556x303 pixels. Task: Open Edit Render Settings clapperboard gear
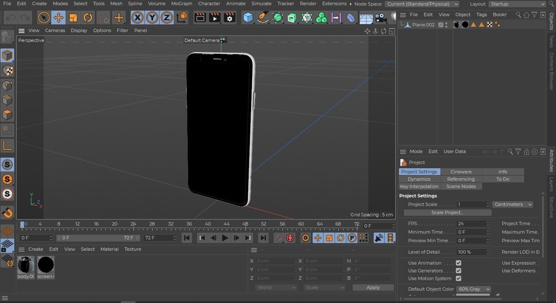(230, 18)
